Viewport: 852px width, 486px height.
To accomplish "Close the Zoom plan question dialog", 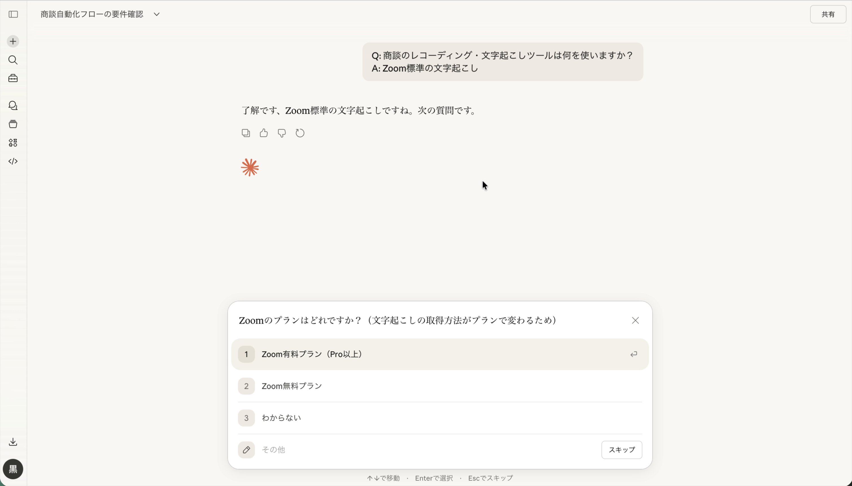I will pos(635,320).
